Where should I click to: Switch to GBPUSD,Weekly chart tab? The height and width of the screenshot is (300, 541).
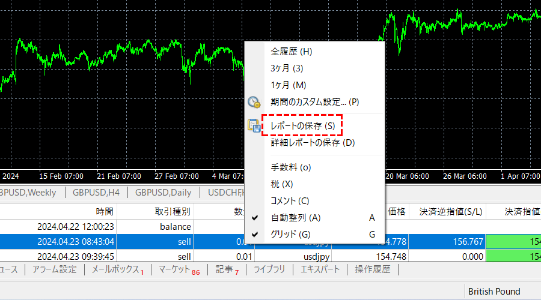point(28,192)
